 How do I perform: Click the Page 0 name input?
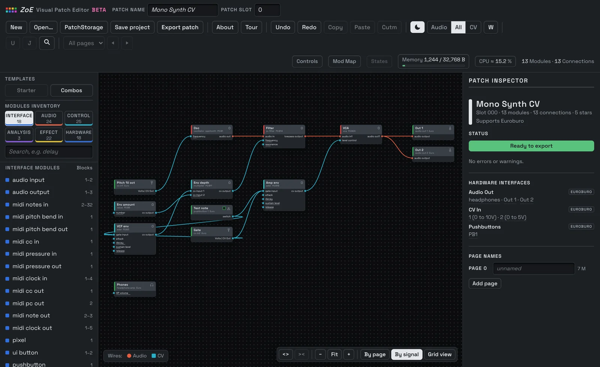pyautogui.click(x=534, y=268)
